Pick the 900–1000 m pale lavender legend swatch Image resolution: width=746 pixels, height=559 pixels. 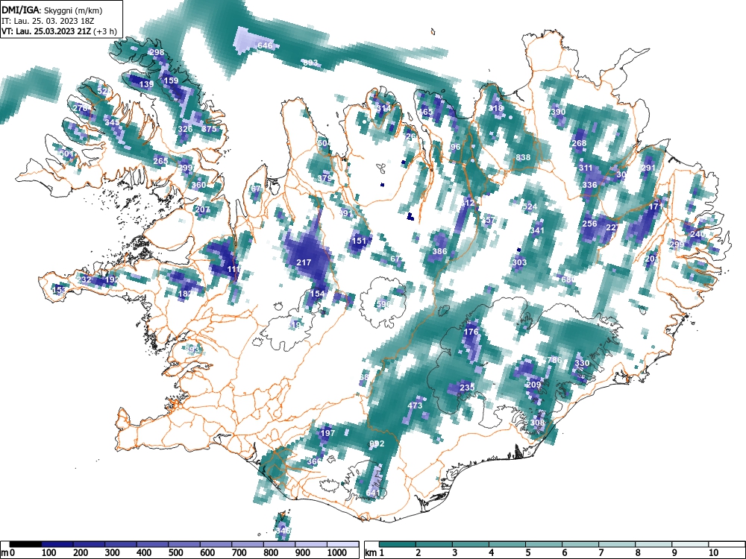coord(311,544)
